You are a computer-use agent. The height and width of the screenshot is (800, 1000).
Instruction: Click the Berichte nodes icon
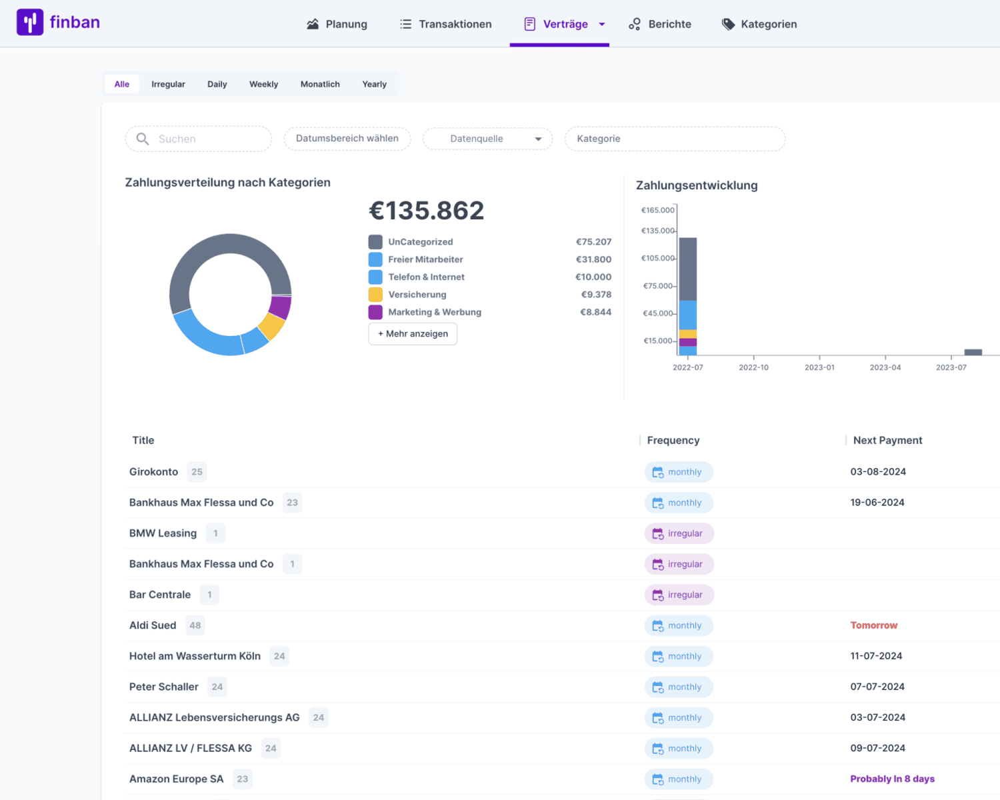(x=635, y=24)
